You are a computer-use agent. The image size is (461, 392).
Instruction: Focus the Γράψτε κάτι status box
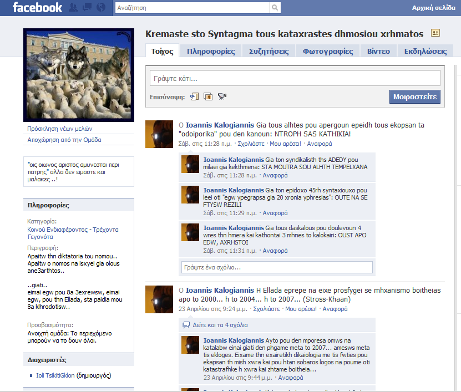point(295,78)
